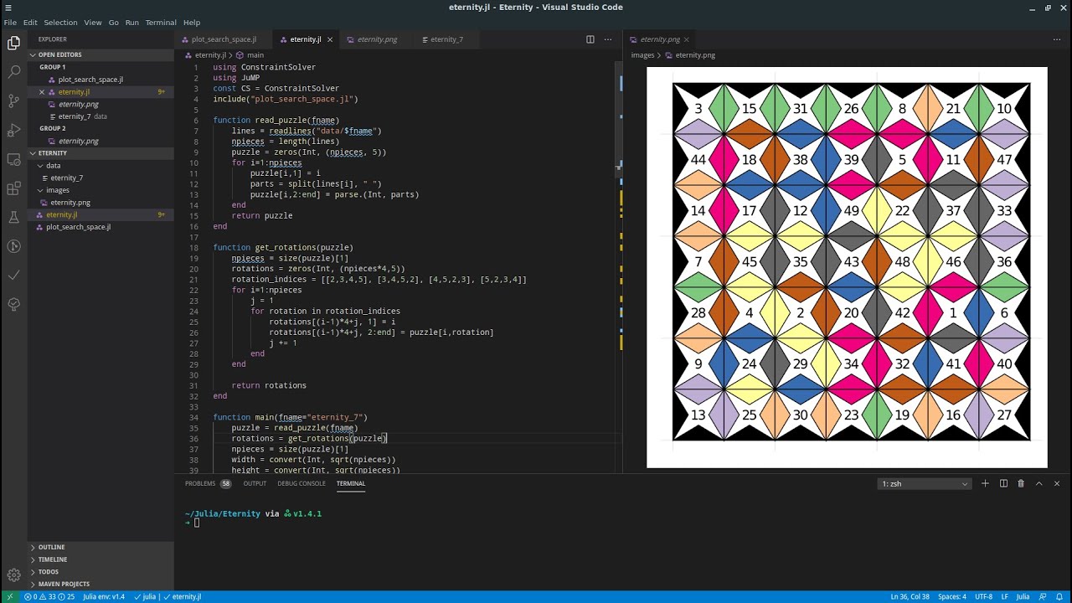Click the puzzle image preview piece 49
This screenshot has height=603, width=1072.
tap(852, 211)
